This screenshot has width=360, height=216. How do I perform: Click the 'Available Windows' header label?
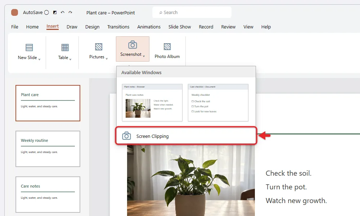click(141, 72)
